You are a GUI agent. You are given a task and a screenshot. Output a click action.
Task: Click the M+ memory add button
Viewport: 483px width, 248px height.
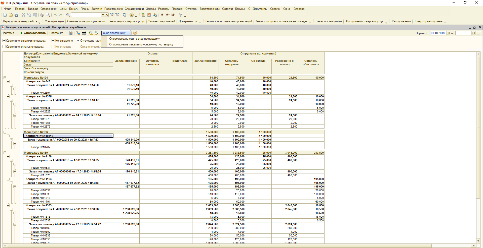pos(168,15)
